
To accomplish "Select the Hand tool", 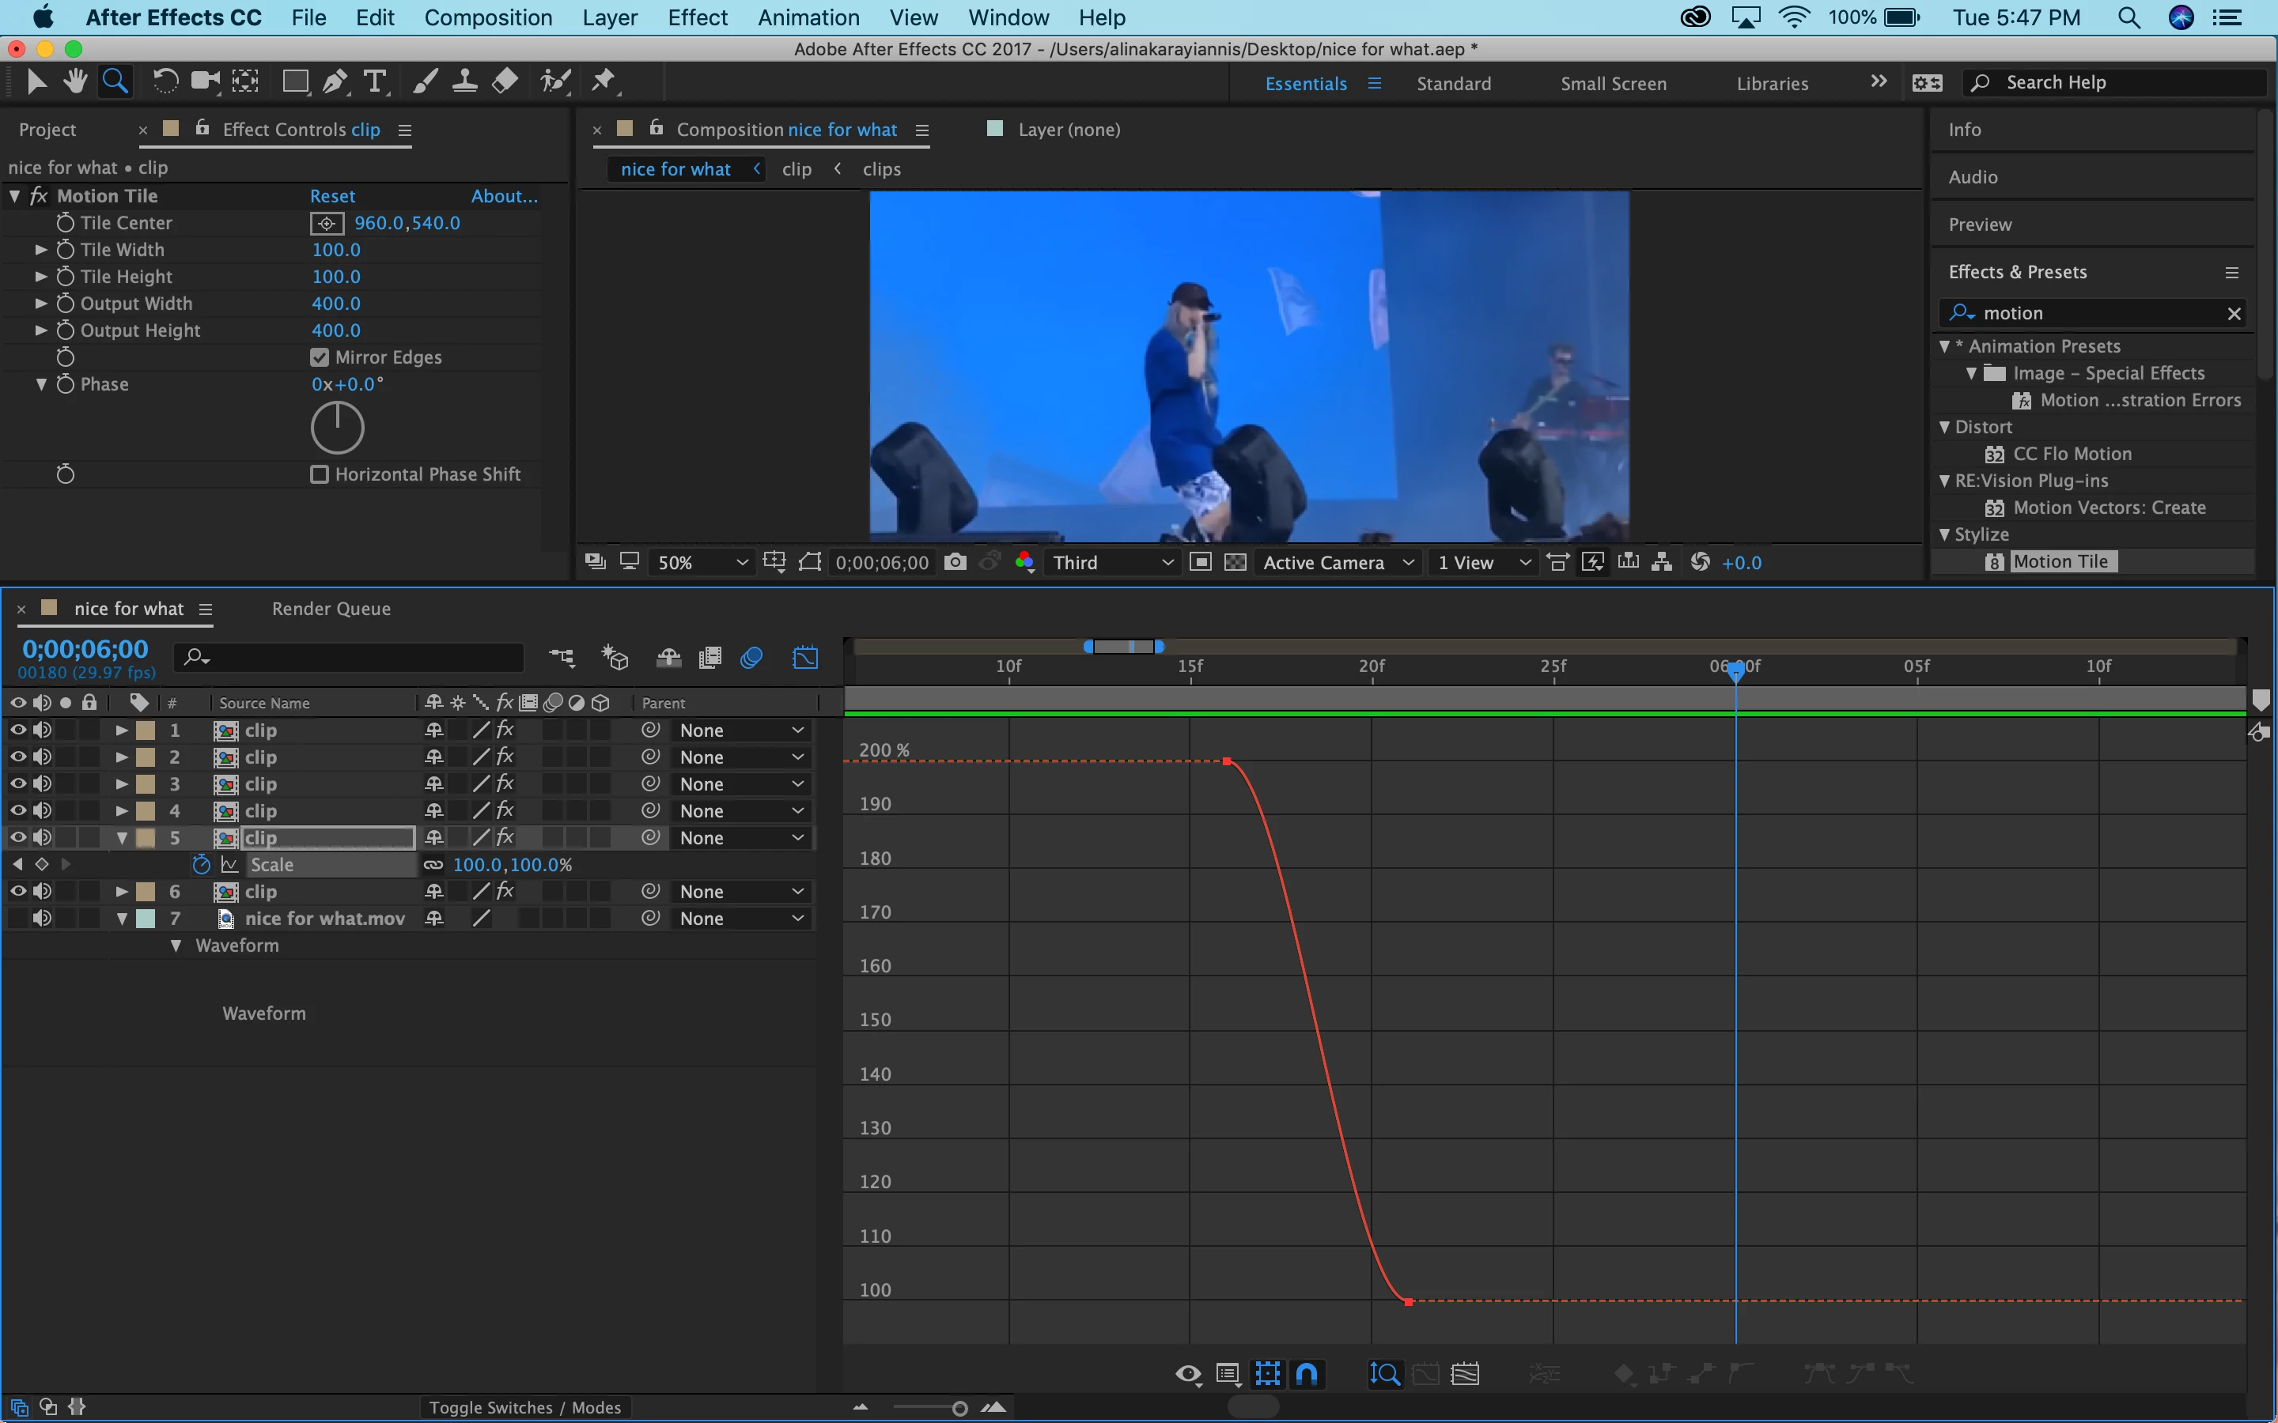I will (x=75, y=82).
